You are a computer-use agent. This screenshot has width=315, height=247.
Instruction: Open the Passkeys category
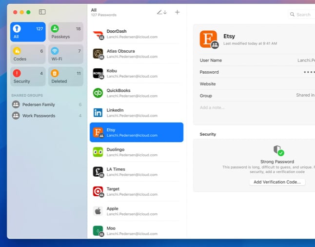(66, 32)
